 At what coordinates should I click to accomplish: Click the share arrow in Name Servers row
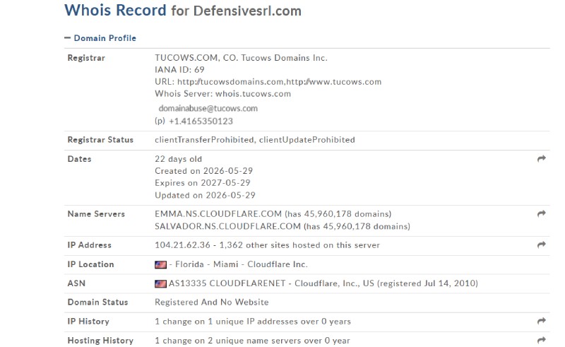coord(541,214)
